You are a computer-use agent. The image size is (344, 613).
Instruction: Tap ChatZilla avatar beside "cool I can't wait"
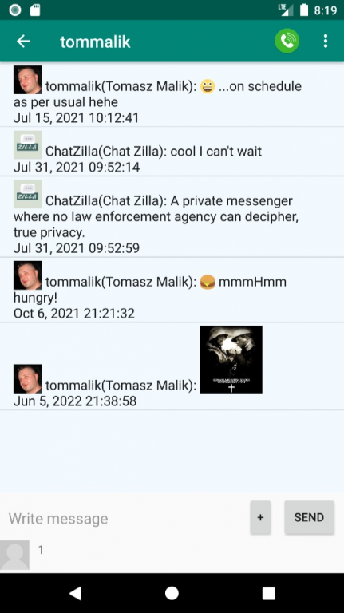(28, 144)
